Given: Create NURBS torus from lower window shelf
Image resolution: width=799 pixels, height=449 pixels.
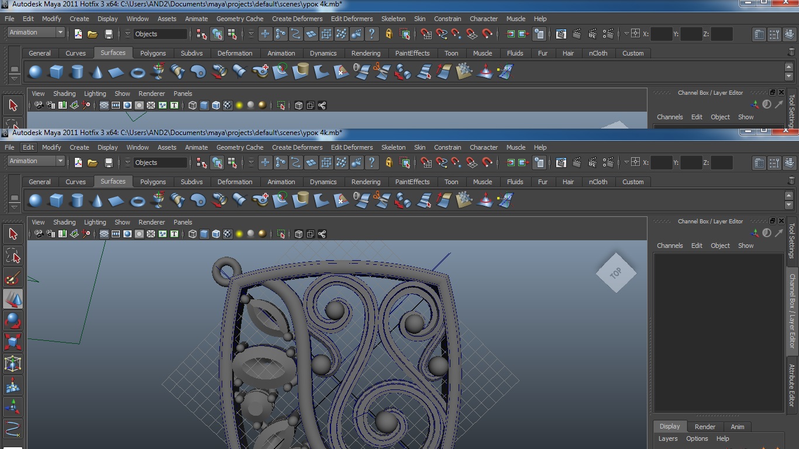Looking at the screenshot, I should (137, 201).
